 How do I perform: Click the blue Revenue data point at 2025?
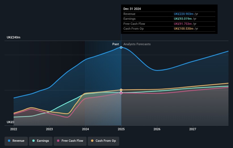121,47
